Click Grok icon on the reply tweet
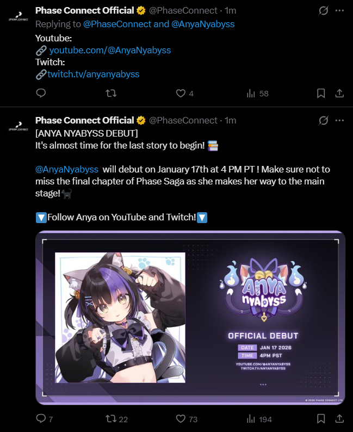Image resolution: width=353 pixels, height=432 pixels. (x=323, y=10)
